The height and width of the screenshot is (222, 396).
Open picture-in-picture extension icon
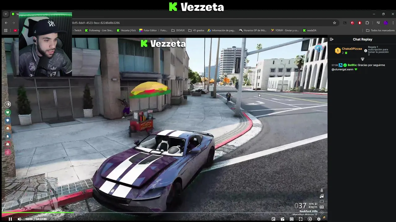(x=345, y=23)
